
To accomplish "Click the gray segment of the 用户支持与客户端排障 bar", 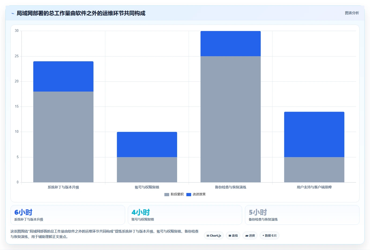I will 314,170.
